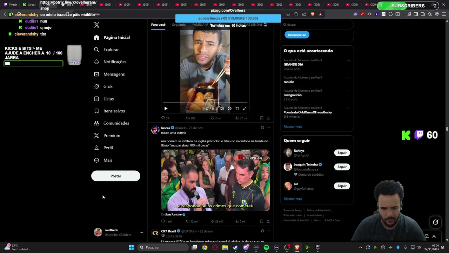Open Grok from the sidebar

point(103,86)
